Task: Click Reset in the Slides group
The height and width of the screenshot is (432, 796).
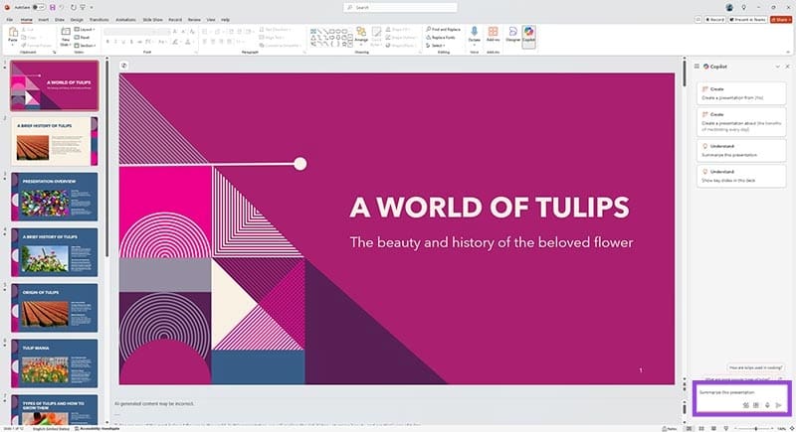Action: 83,38
